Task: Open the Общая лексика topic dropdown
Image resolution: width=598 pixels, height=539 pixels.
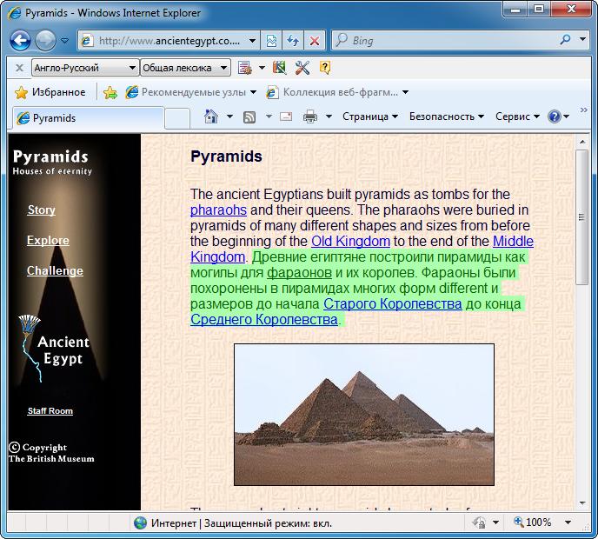Action: coord(185,68)
